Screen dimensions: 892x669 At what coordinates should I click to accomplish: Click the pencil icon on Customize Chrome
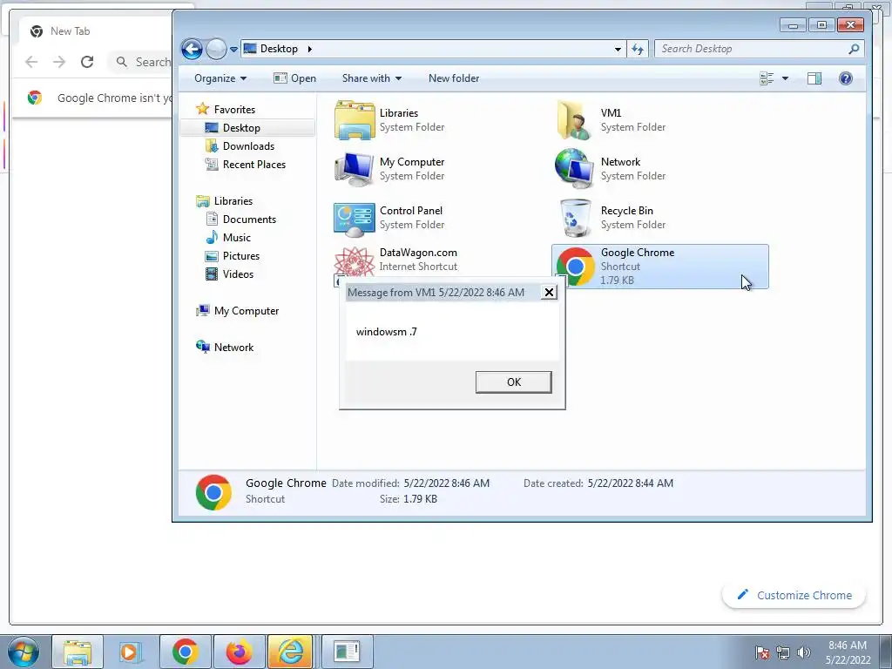[x=742, y=594]
